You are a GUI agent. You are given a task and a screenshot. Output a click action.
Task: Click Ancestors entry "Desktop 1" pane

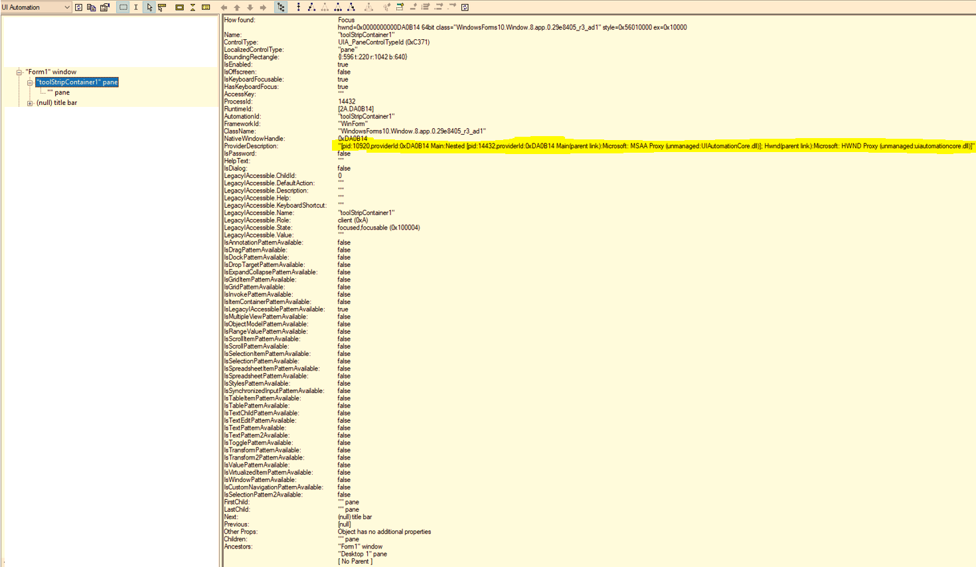(363, 554)
